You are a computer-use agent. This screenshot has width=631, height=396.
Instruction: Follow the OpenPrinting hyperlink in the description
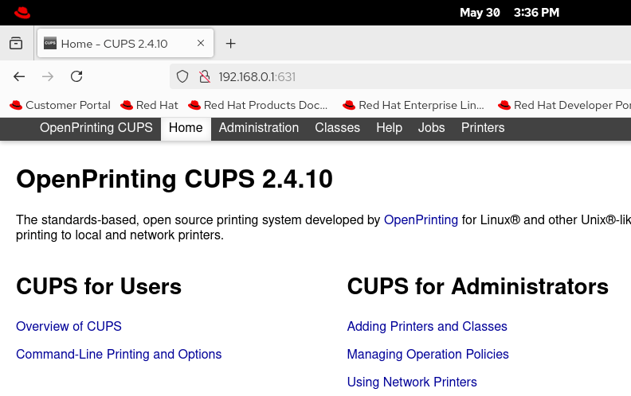point(421,219)
